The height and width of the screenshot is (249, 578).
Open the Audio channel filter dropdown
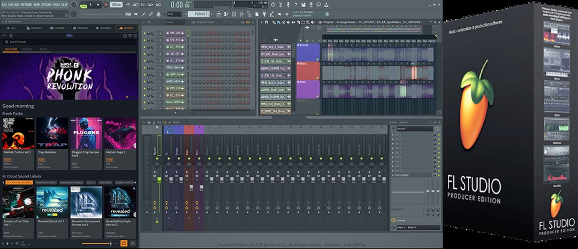[x=175, y=22]
